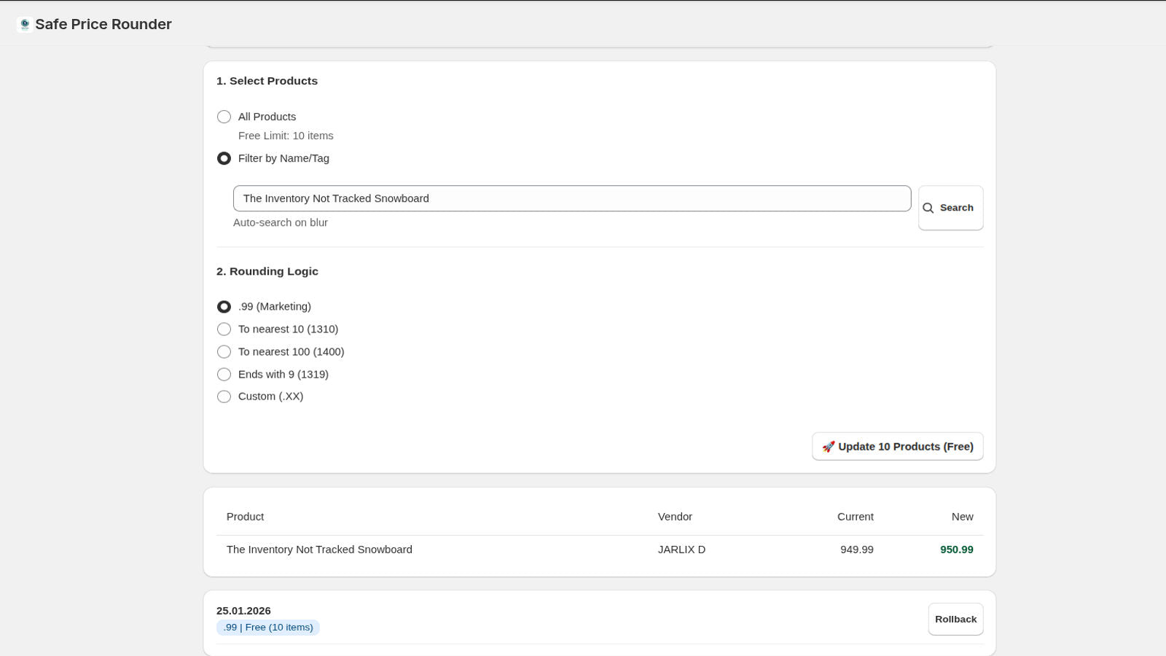The width and height of the screenshot is (1166, 656).
Task: Select To nearest 100 (1400) rounding
Action: pyautogui.click(x=224, y=351)
